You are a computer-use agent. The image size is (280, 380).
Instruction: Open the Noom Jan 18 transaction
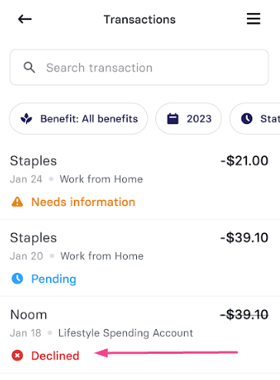pyautogui.click(x=140, y=335)
